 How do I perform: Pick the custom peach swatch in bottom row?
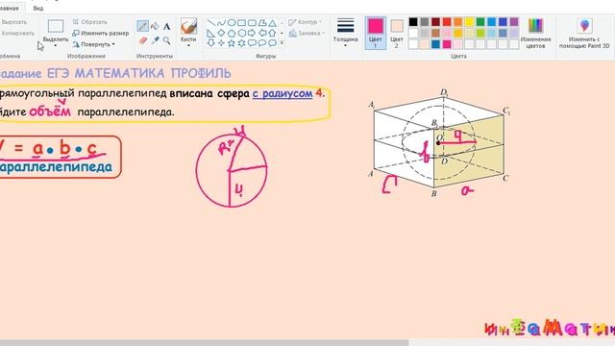(425, 44)
